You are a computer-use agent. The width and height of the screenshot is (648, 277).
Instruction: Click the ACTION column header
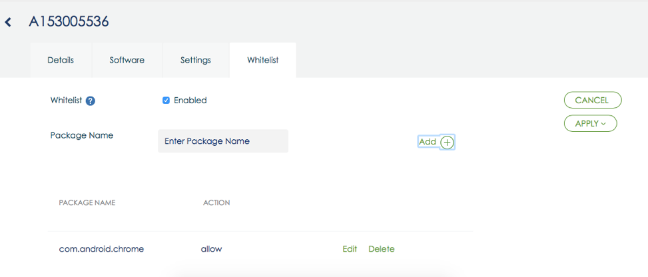[216, 203]
